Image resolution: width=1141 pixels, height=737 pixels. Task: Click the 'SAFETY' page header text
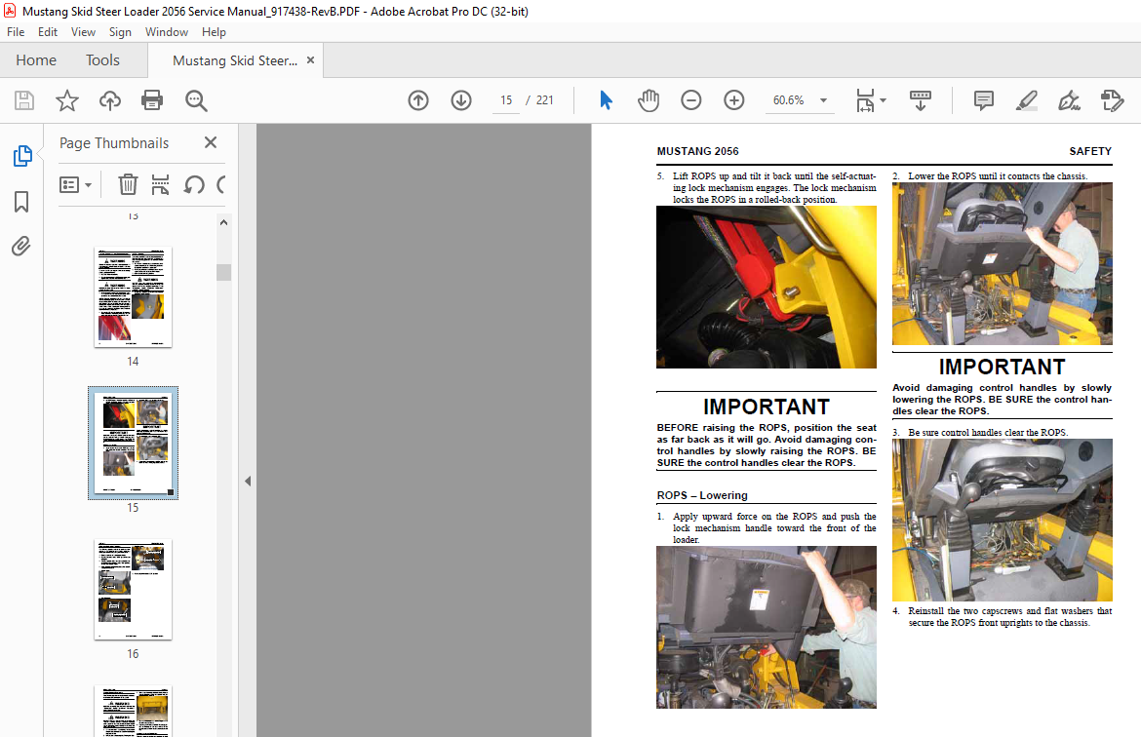click(1090, 151)
